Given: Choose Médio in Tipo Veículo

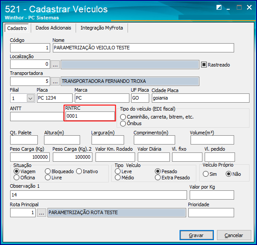Looking at the screenshot, I should click(x=117, y=178).
